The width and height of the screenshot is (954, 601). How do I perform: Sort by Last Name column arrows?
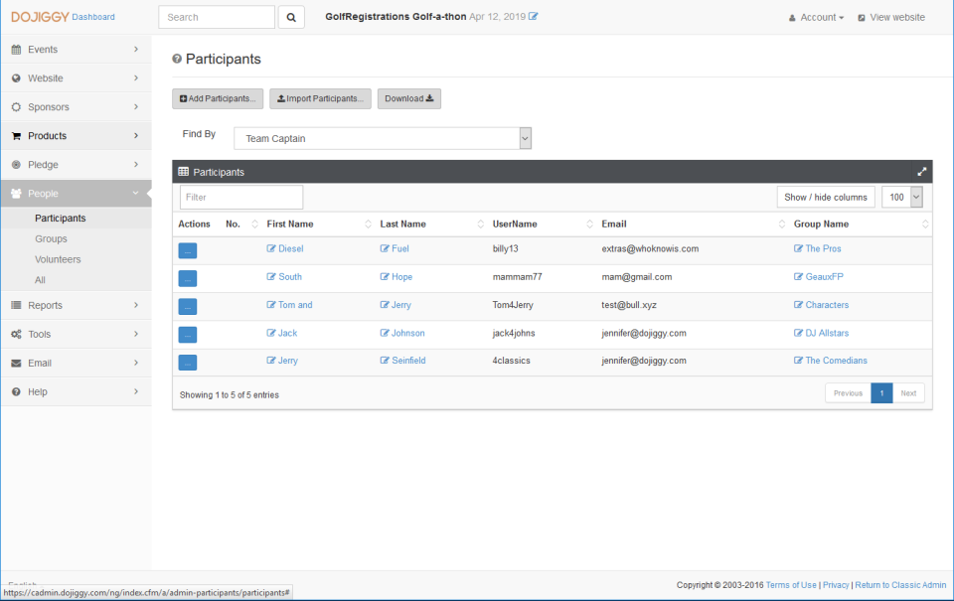(x=480, y=224)
